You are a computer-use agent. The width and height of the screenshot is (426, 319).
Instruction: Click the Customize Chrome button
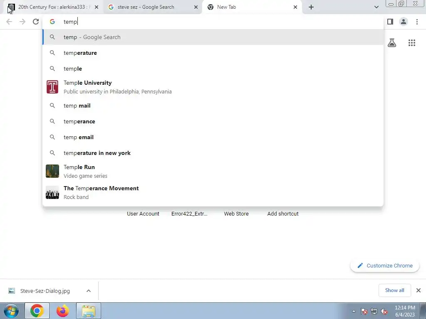385,265
